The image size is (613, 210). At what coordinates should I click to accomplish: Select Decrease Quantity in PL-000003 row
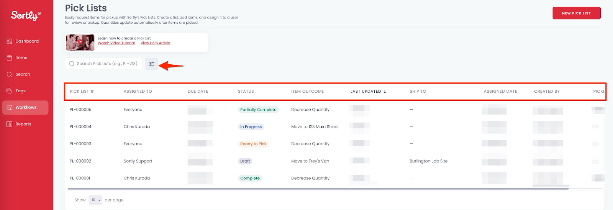(x=310, y=144)
